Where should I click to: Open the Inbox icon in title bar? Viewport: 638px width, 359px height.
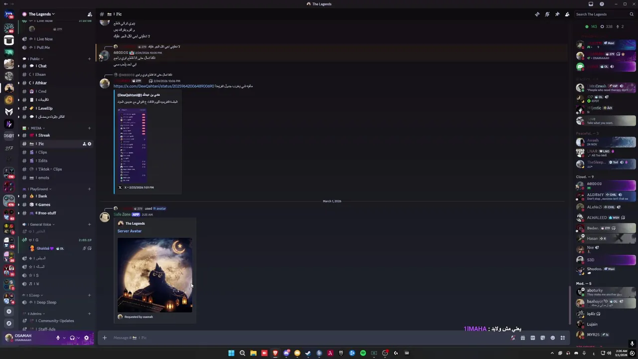pyautogui.click(x=591, y=4)
